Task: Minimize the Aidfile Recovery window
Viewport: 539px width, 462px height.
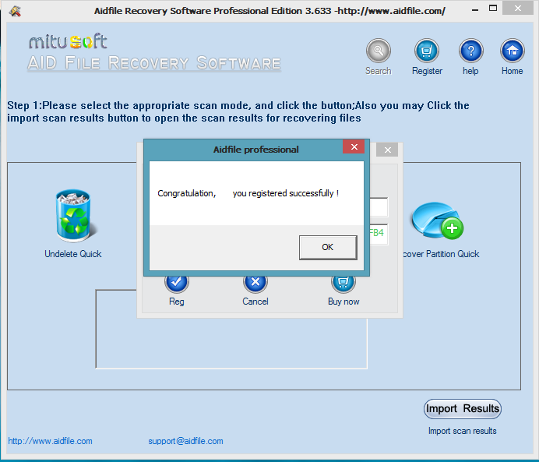Action: [475, 9]
